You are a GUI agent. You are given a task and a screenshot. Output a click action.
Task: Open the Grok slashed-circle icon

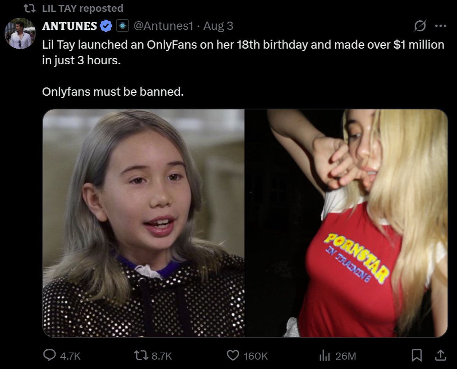tap(420, 26)
